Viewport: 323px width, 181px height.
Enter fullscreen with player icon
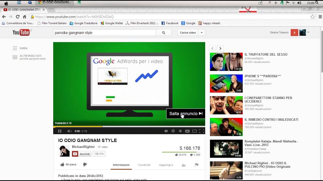tap(202, 131)
